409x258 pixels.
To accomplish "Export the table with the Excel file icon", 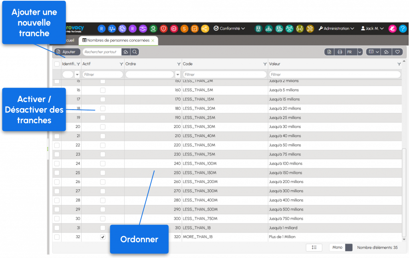I will [330, 52].
